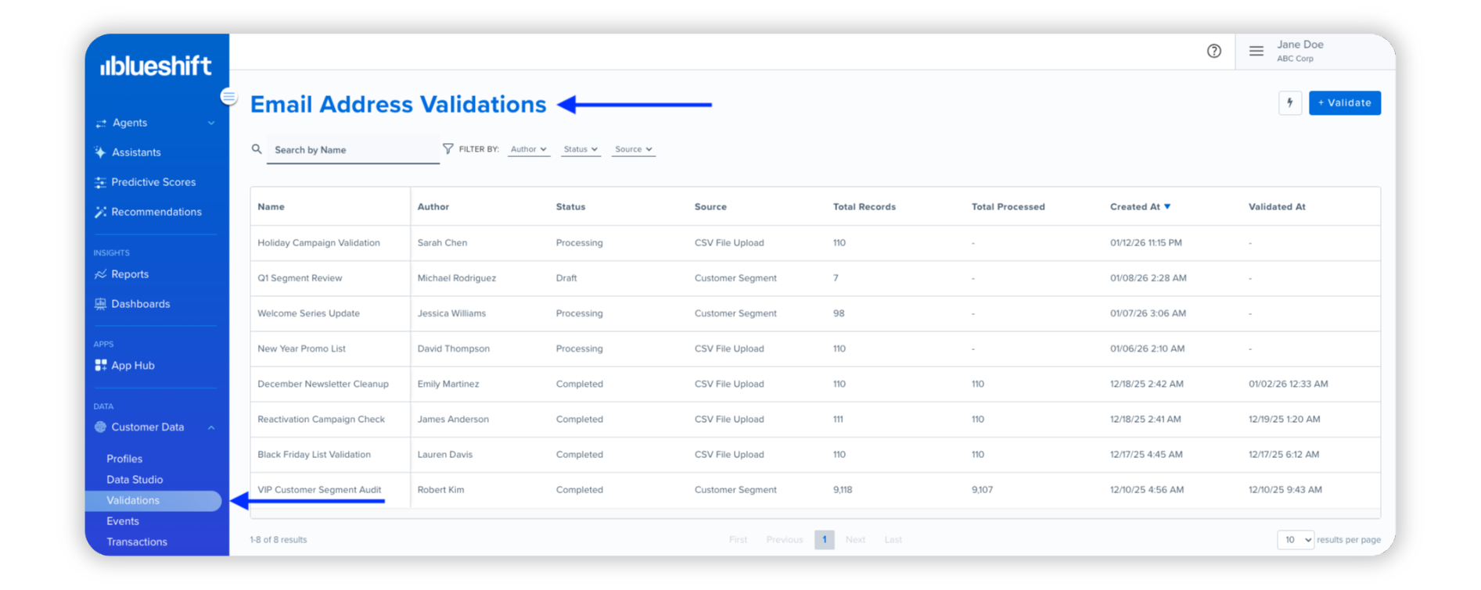Image resolution: width=1481 pixels, height=590 pixels.
Task: Click the search magnifier icon
Action: (x=256, y=149)
